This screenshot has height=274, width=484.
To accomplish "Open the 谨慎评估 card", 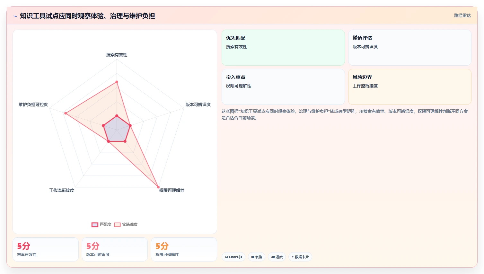I will [409, 48].
